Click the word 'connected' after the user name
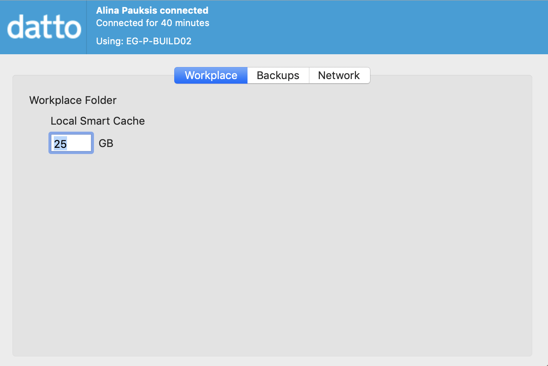 pyautogui.click(x=184, y=10)
